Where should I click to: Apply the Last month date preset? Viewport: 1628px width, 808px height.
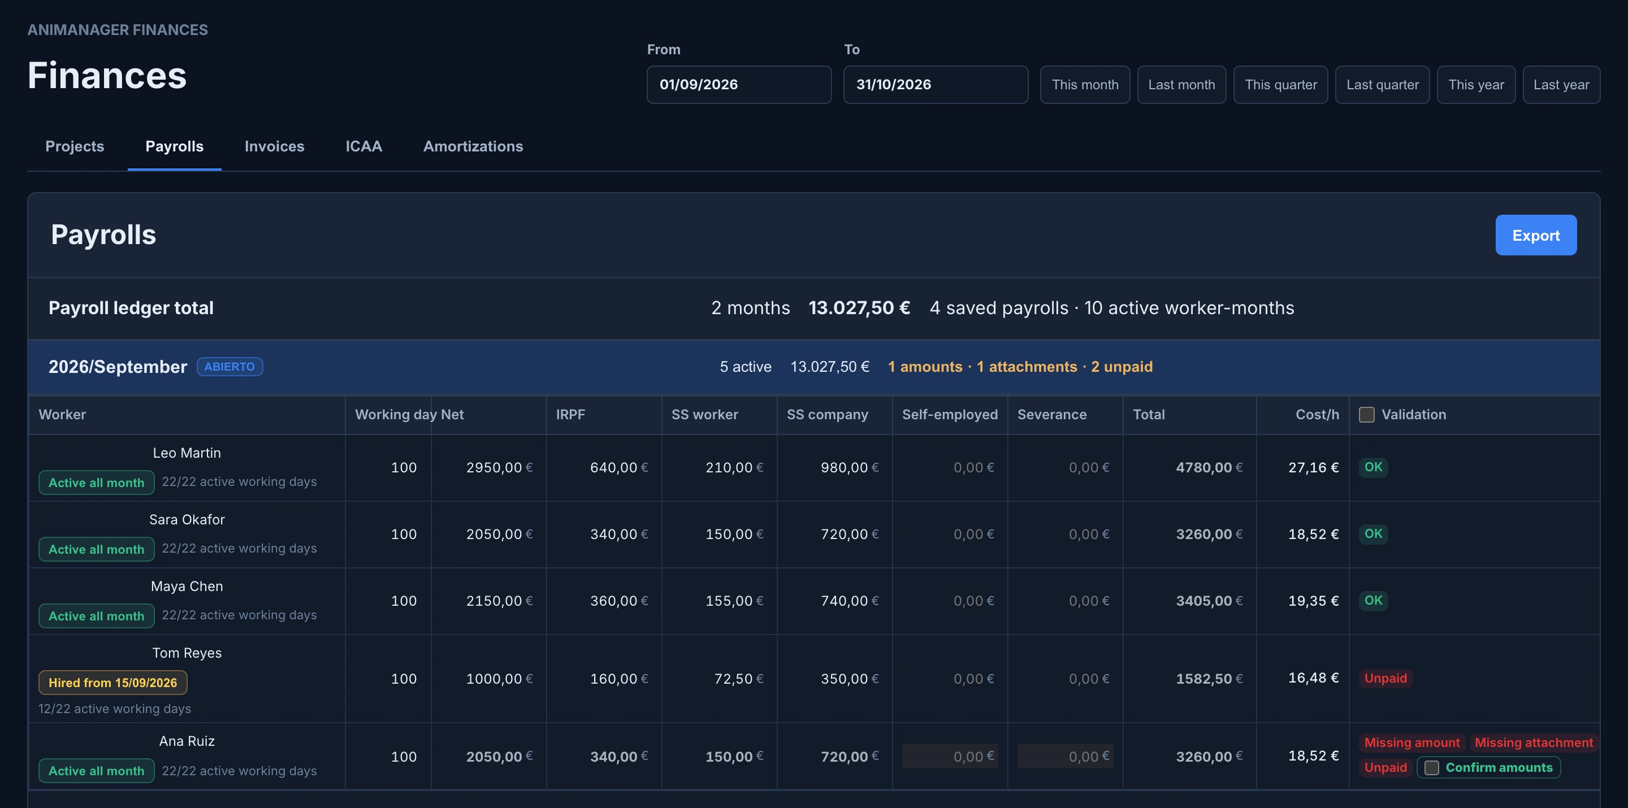pos(1181,85)
